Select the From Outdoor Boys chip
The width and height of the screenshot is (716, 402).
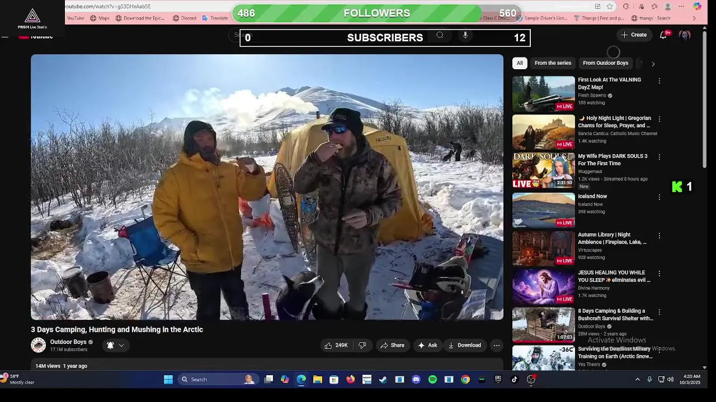[605, 63]
